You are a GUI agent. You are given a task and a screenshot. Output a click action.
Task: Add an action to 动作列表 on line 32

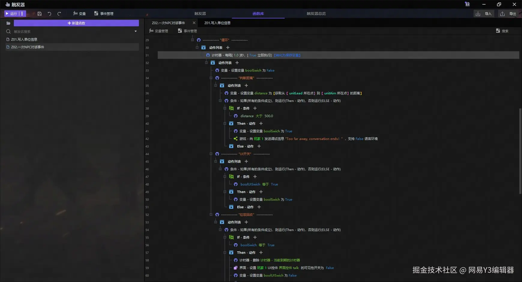pos(237,63)
